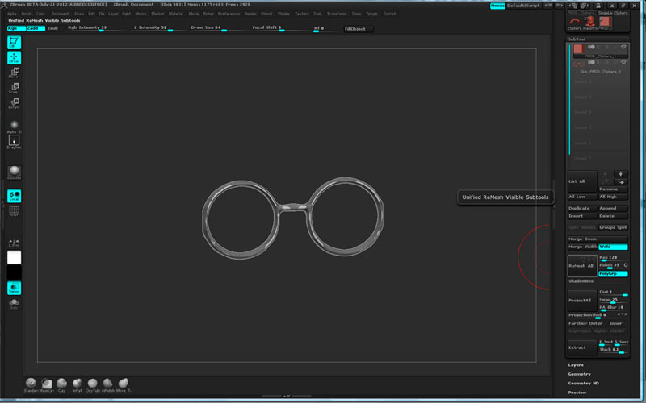Open the Alpha 31 brush alpha picker
Viewport: 646px width, 403px height.
pyautogui.click(x=14, y=127)
